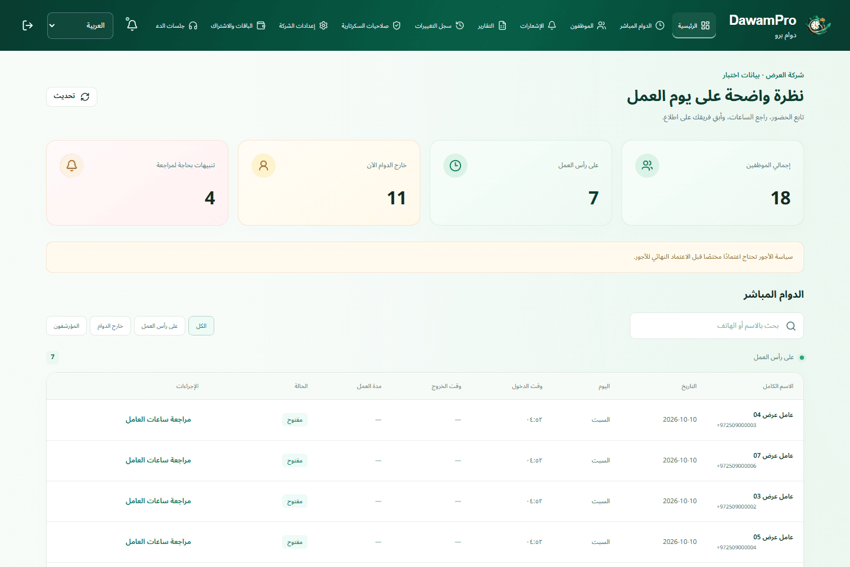Viewport: 850px width, 567px height.
Task: Click phone number +972509000004
Action: (x=736, y=548)
